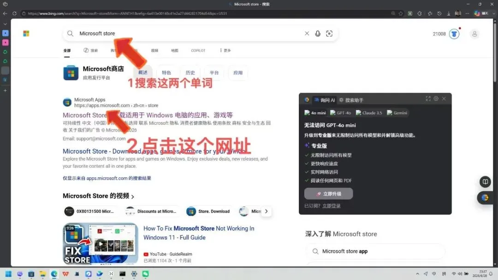Open floating AI assistant bubble at right edge
This screenshot has width=498, height=280.
(485, 198)
